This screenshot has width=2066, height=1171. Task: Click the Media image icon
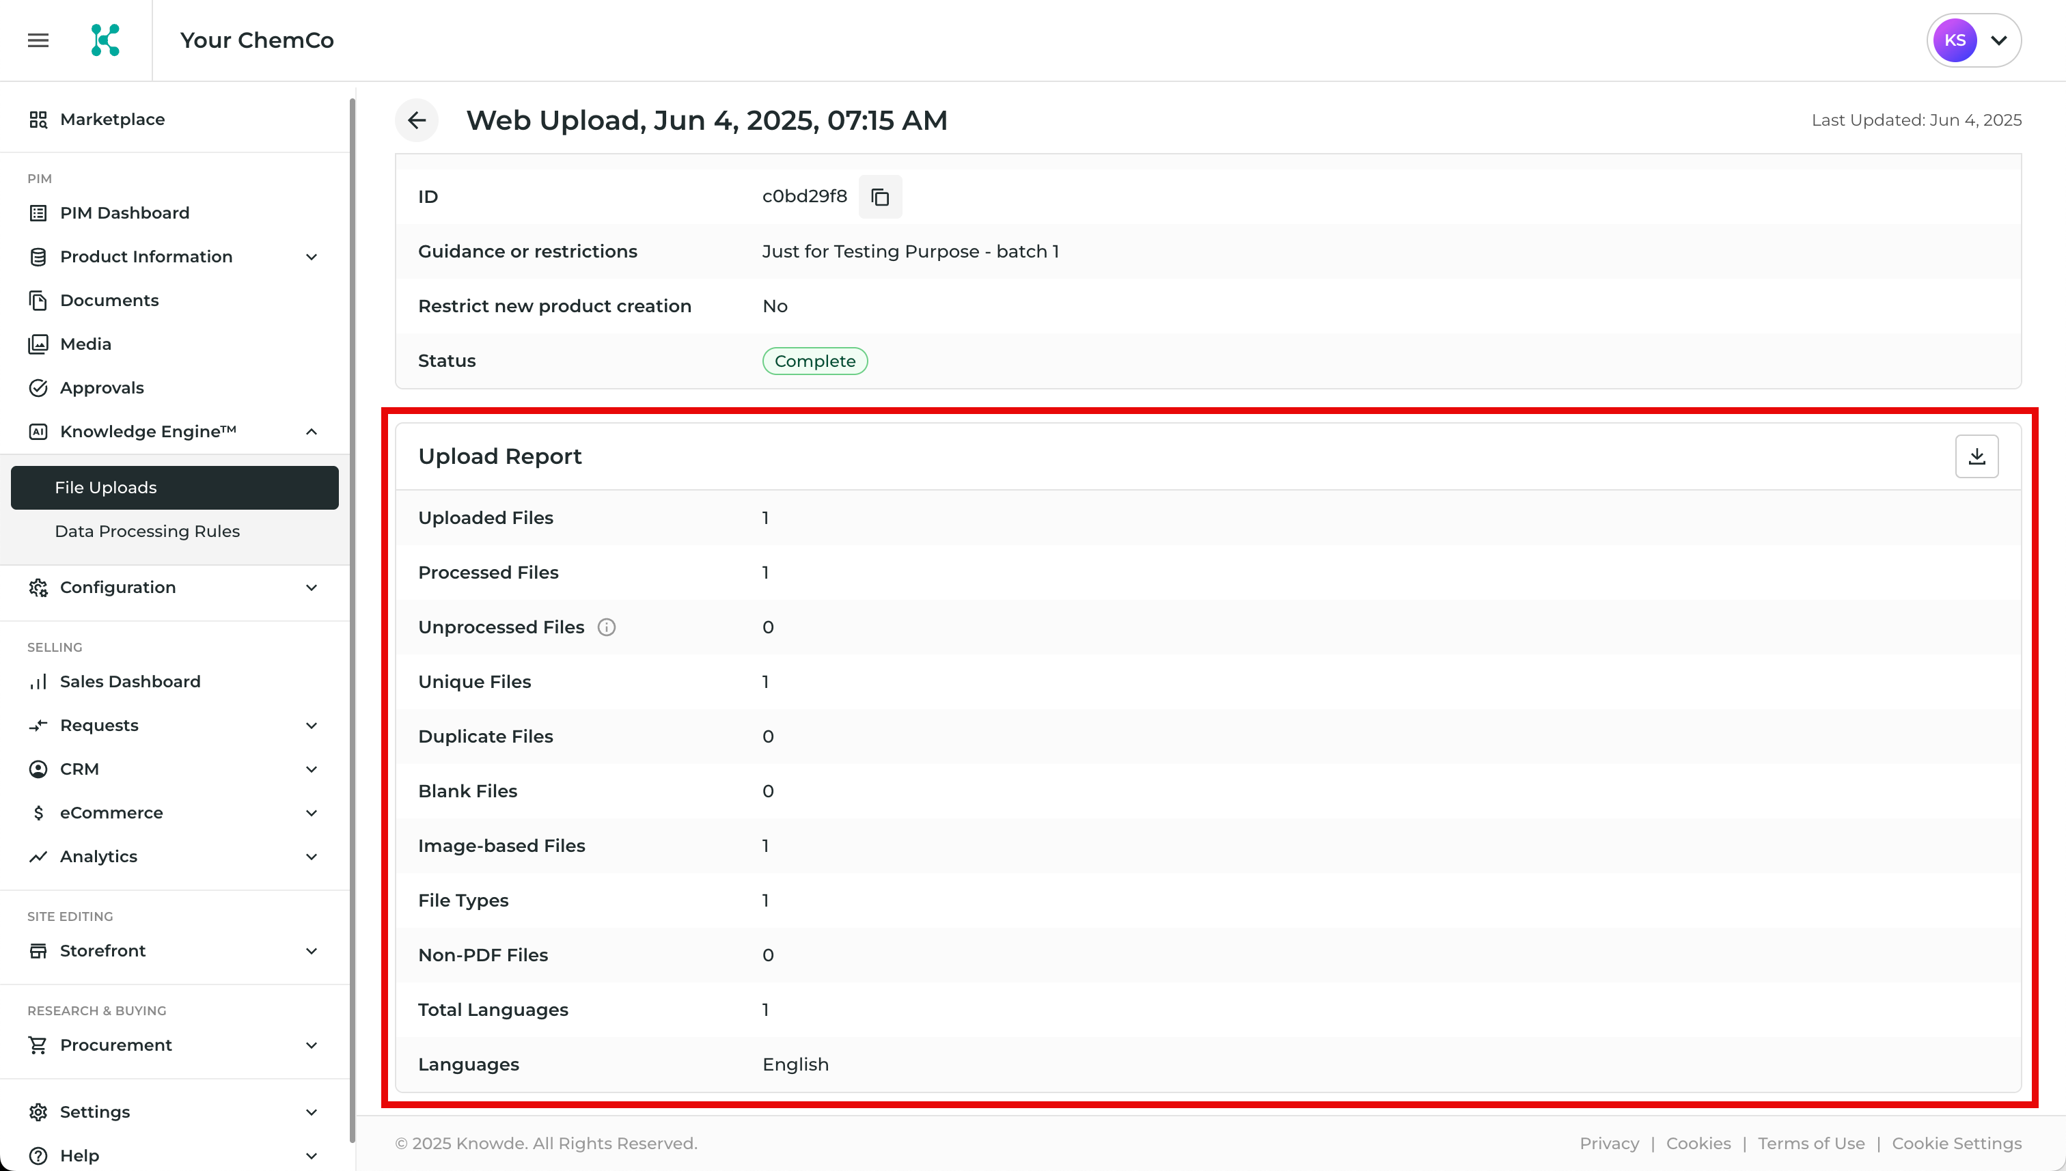(38, 344)
